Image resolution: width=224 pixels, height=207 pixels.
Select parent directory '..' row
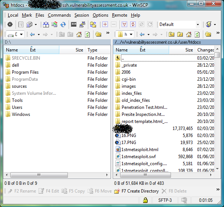[164, 58]
